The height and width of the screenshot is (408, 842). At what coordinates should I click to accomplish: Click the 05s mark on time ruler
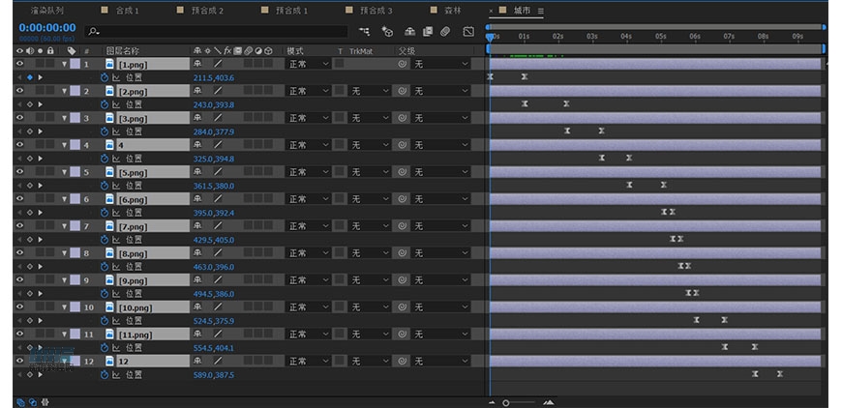660,36
